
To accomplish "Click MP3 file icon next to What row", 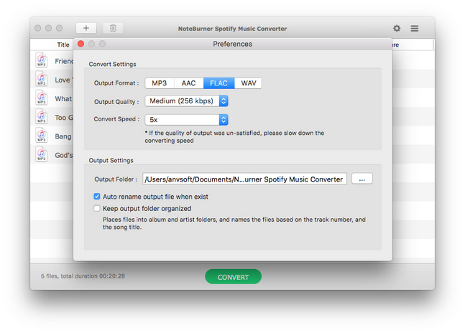I will click(x=42, y=97).
